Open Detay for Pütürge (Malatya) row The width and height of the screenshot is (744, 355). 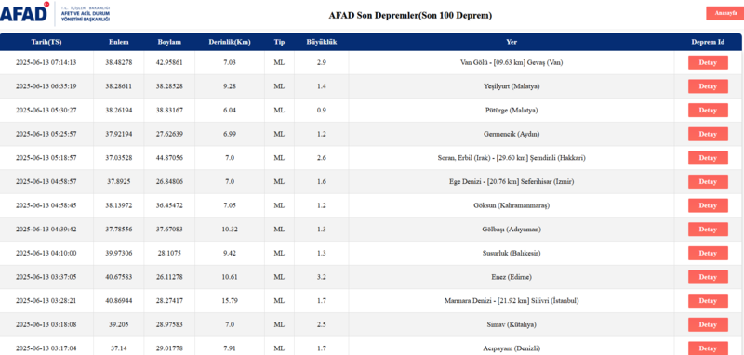tap(708, 110)
